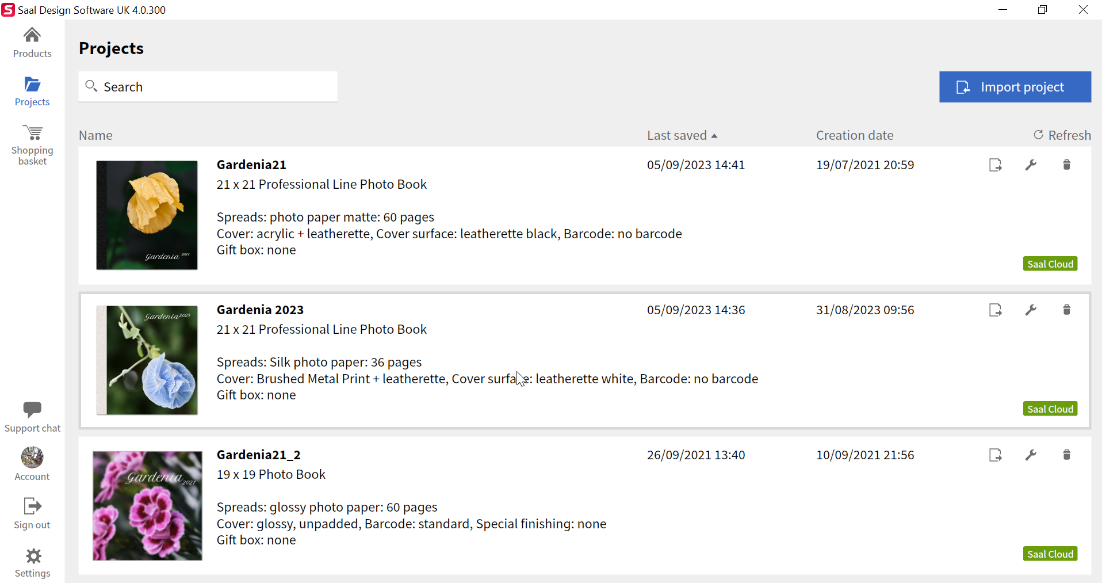The width and height of the screenshot is (1102, 583).
Task: Sort projects by Name column
Action: 95,135
